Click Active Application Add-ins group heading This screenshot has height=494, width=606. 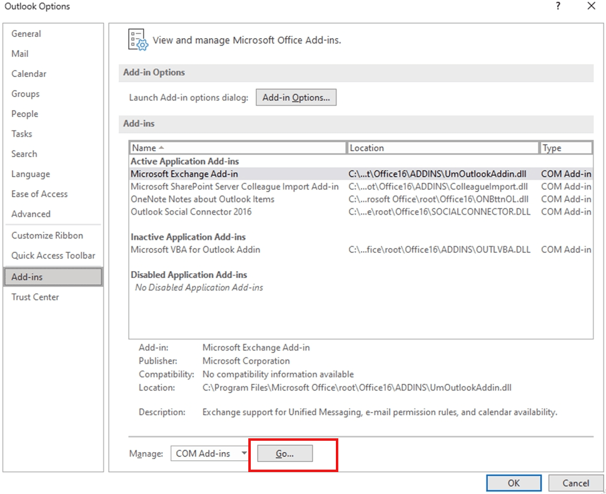tap(184, 162)
